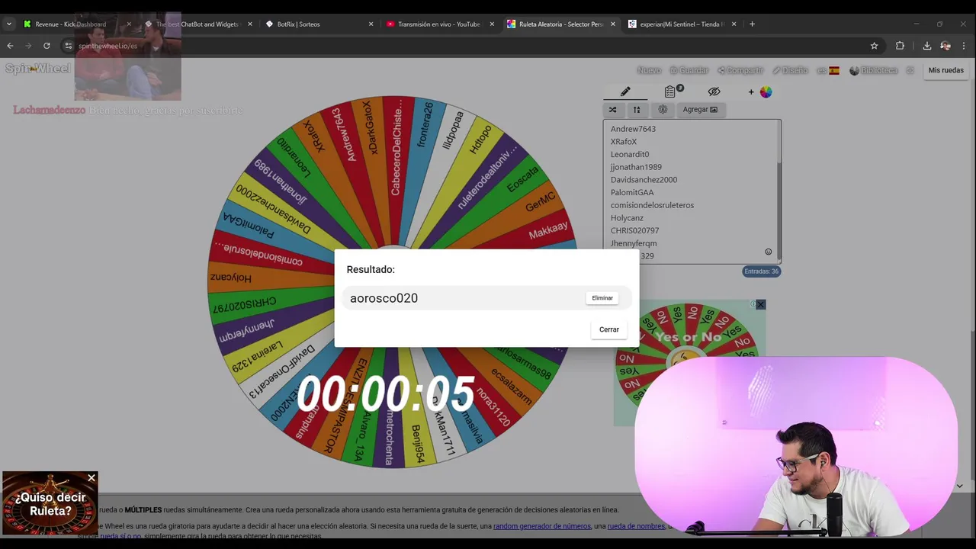
Task: Toggle hide entries eye icon
Action: coord(714,91)
